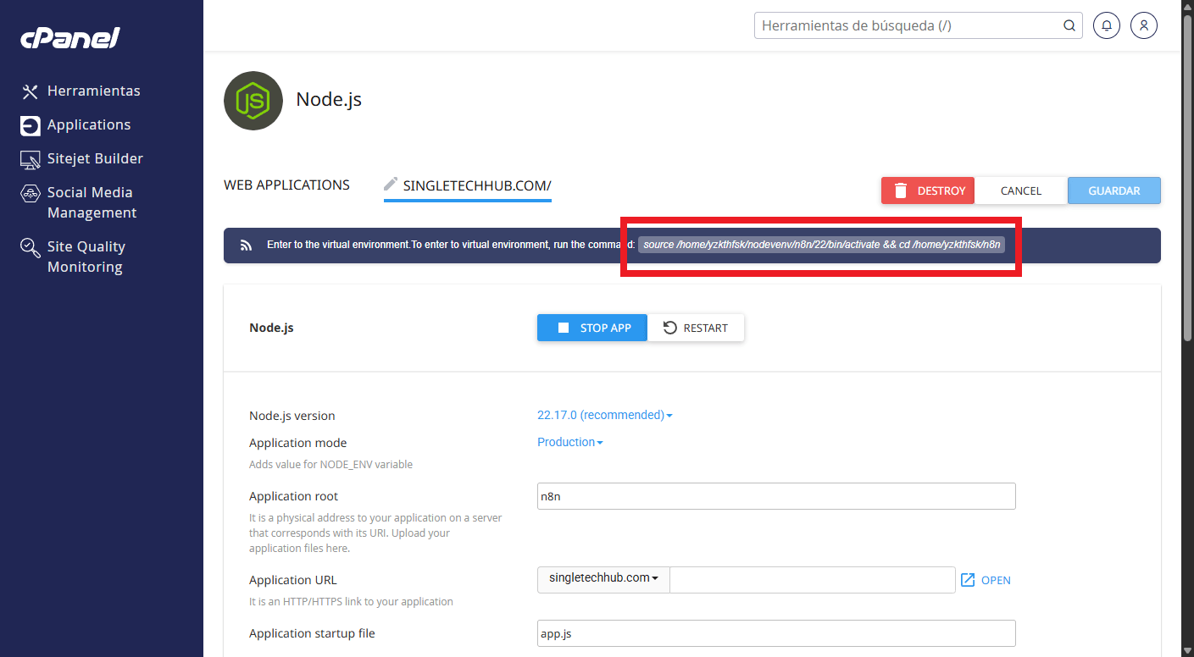Click the cPanel logo

click(70, 38)
